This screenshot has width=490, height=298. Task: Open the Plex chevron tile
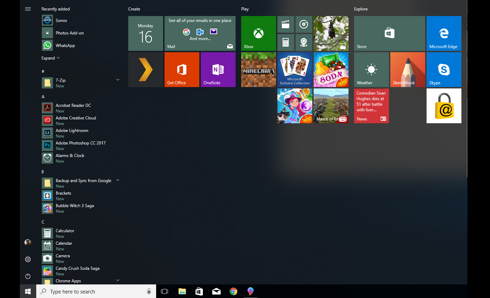(146, 70)
